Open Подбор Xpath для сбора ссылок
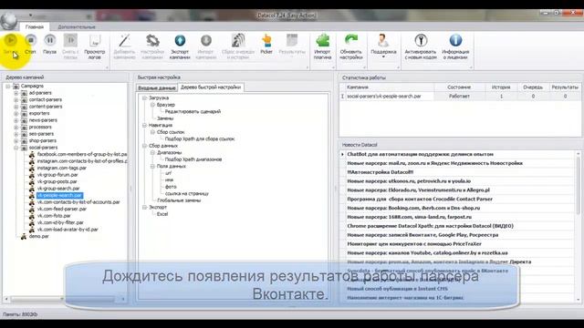This screenshot has height=328, width=584. pos(200,138)
